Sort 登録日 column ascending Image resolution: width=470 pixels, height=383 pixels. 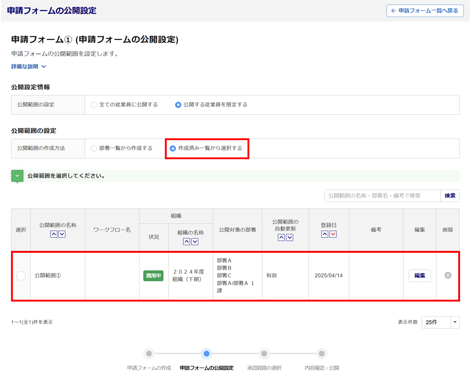pyautogui.click(x=325, y=234)
